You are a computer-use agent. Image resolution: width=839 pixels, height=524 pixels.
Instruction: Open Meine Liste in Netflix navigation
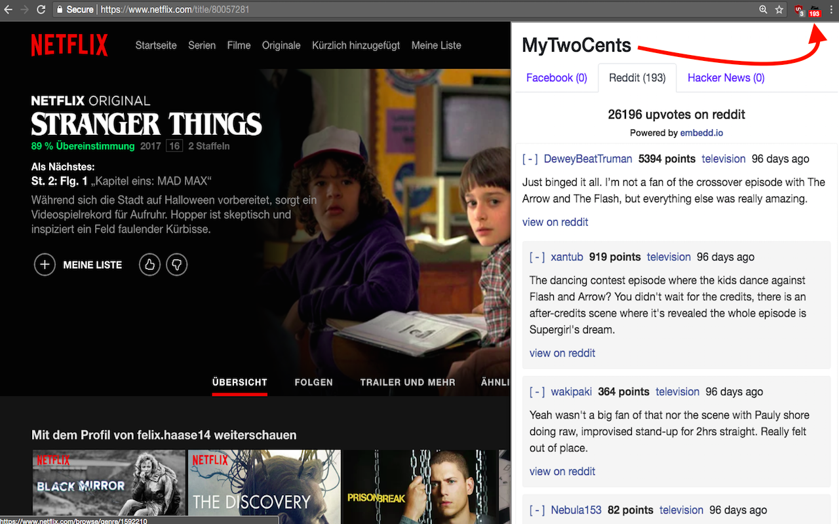(x=437, y=45)
